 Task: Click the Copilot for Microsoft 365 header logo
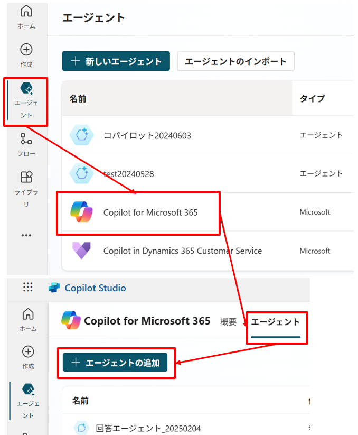pos(71,320)
